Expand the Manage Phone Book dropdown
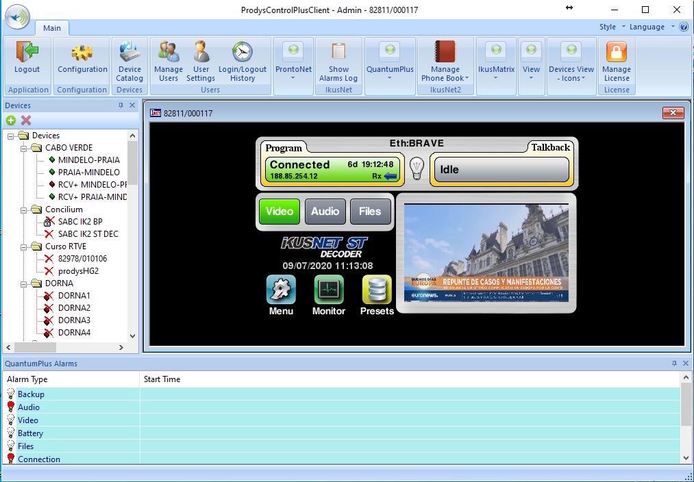694x482 pixels. [x=445, y=78]
